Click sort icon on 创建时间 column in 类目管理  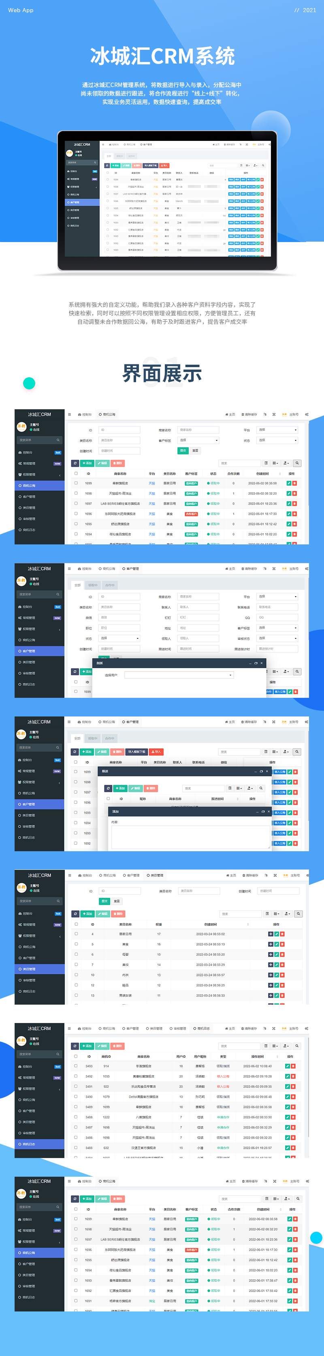point(247,925)
